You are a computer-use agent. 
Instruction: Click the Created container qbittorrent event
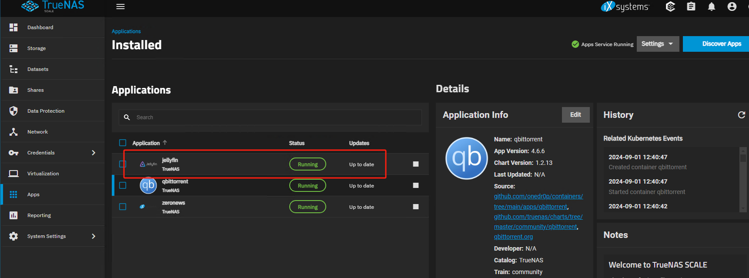(x=648, y=167)
